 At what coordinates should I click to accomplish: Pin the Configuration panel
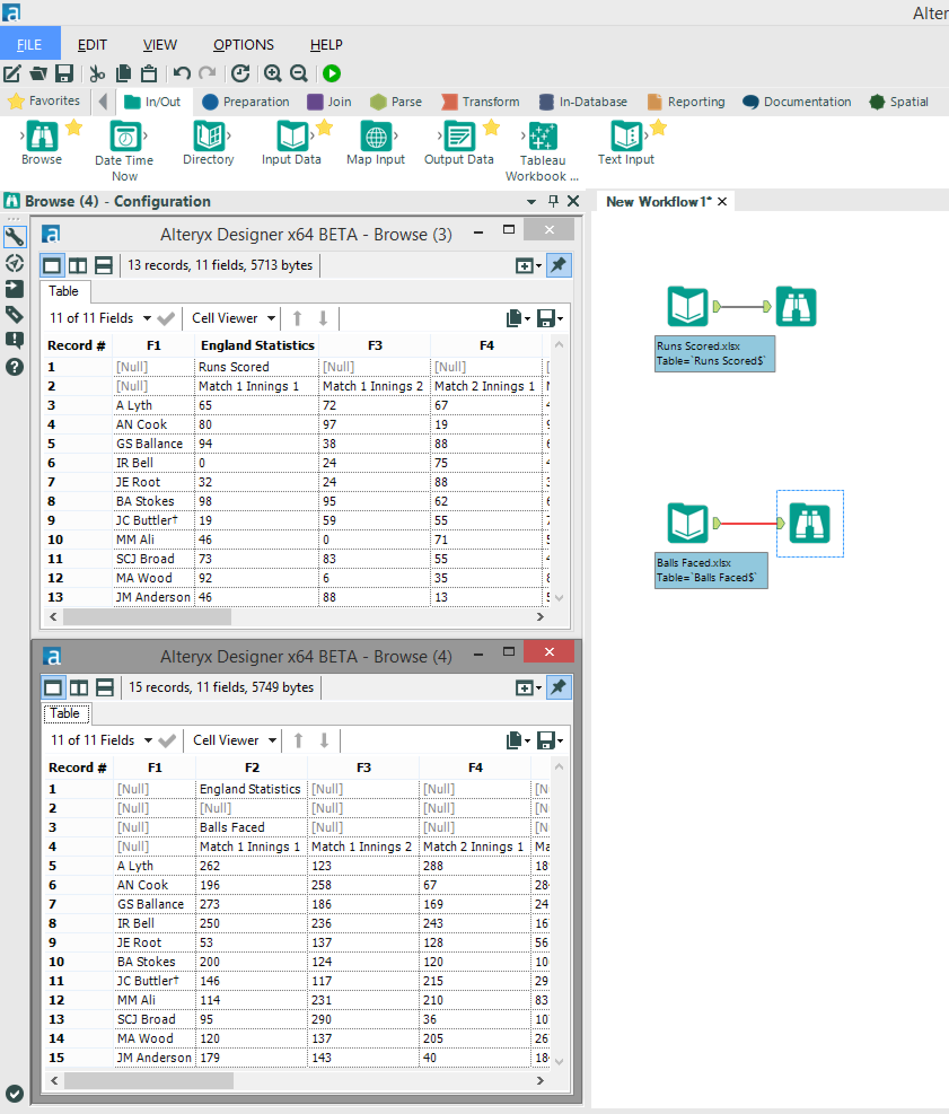(x=553, y=201)
